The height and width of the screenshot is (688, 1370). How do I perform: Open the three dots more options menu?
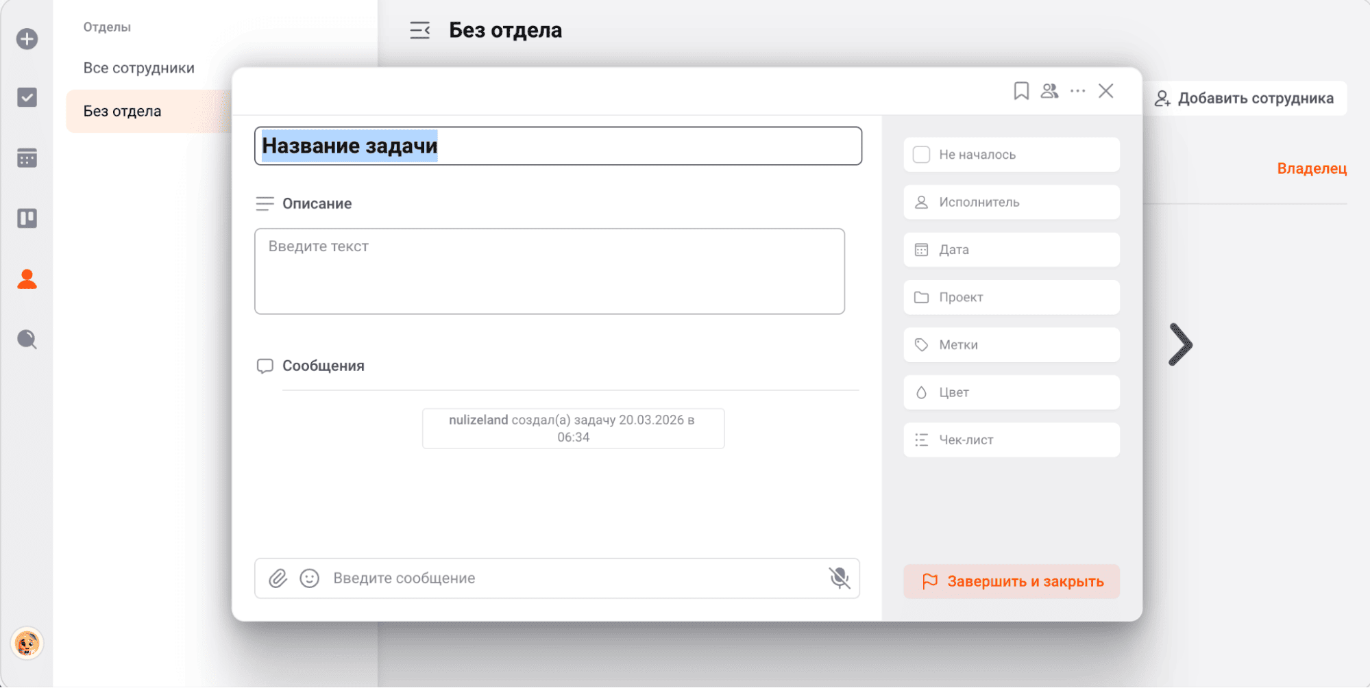coord(1077,91)
